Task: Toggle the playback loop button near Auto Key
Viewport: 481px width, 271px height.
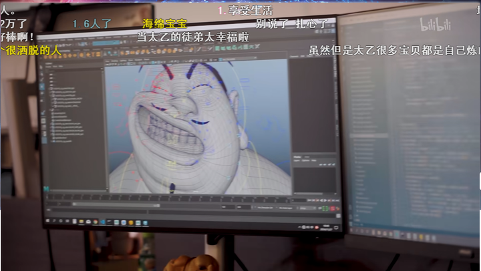Action: [x=320, y=208]
